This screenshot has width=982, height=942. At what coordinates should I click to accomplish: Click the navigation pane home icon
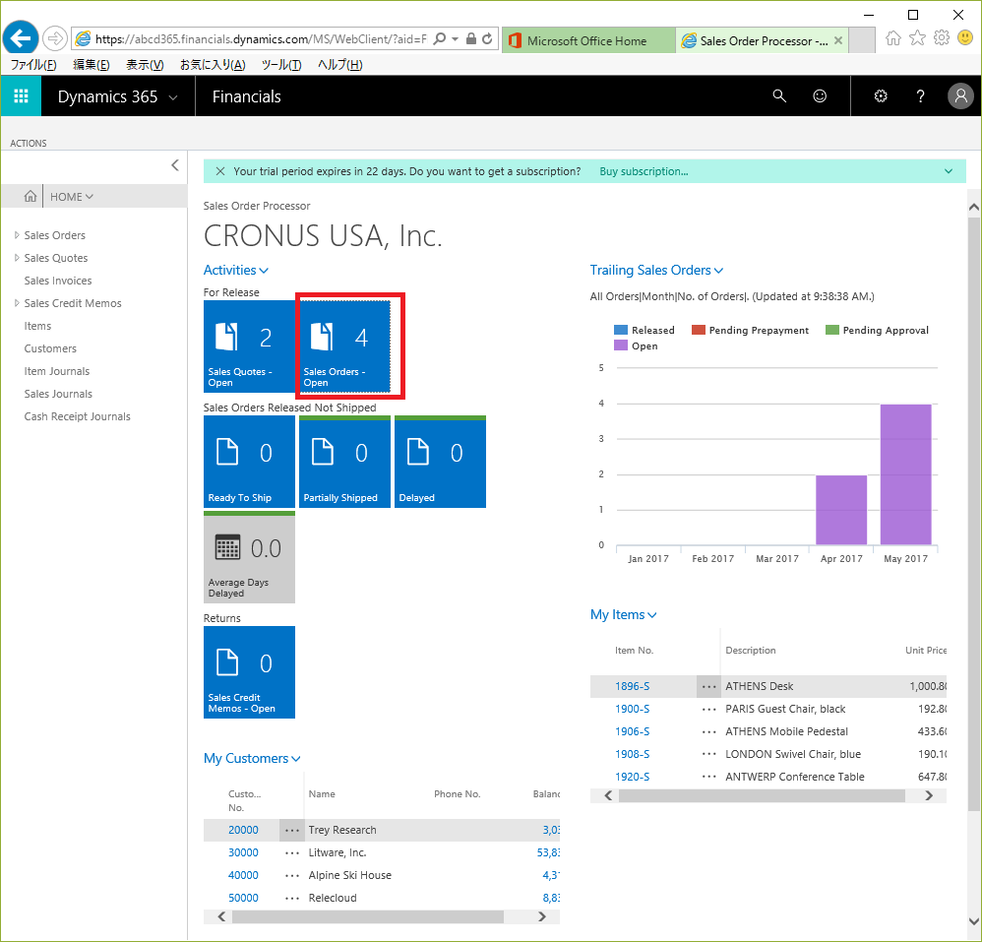point(31,196)
